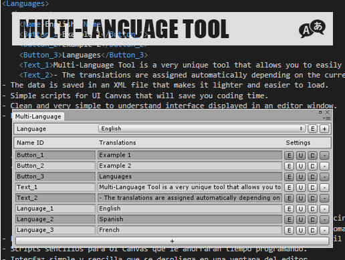
Task: Edit the 'Example 2' translation field
Action: click(x=190, y=166)
